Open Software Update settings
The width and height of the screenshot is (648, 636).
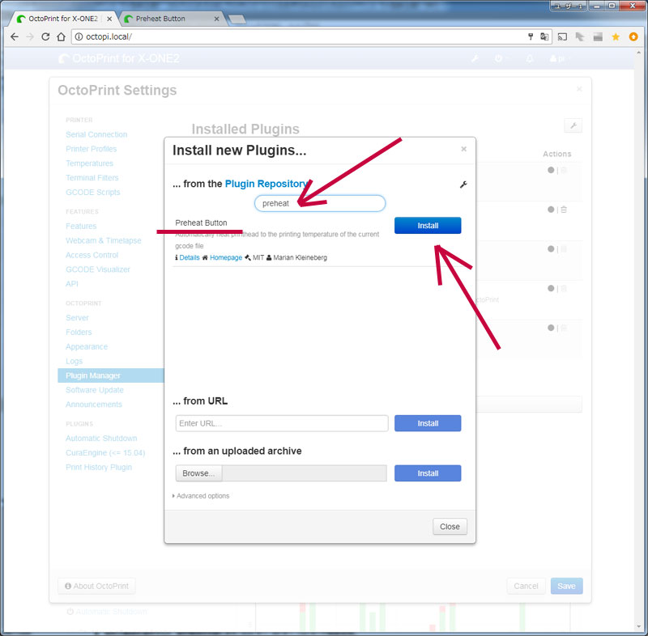94,390
